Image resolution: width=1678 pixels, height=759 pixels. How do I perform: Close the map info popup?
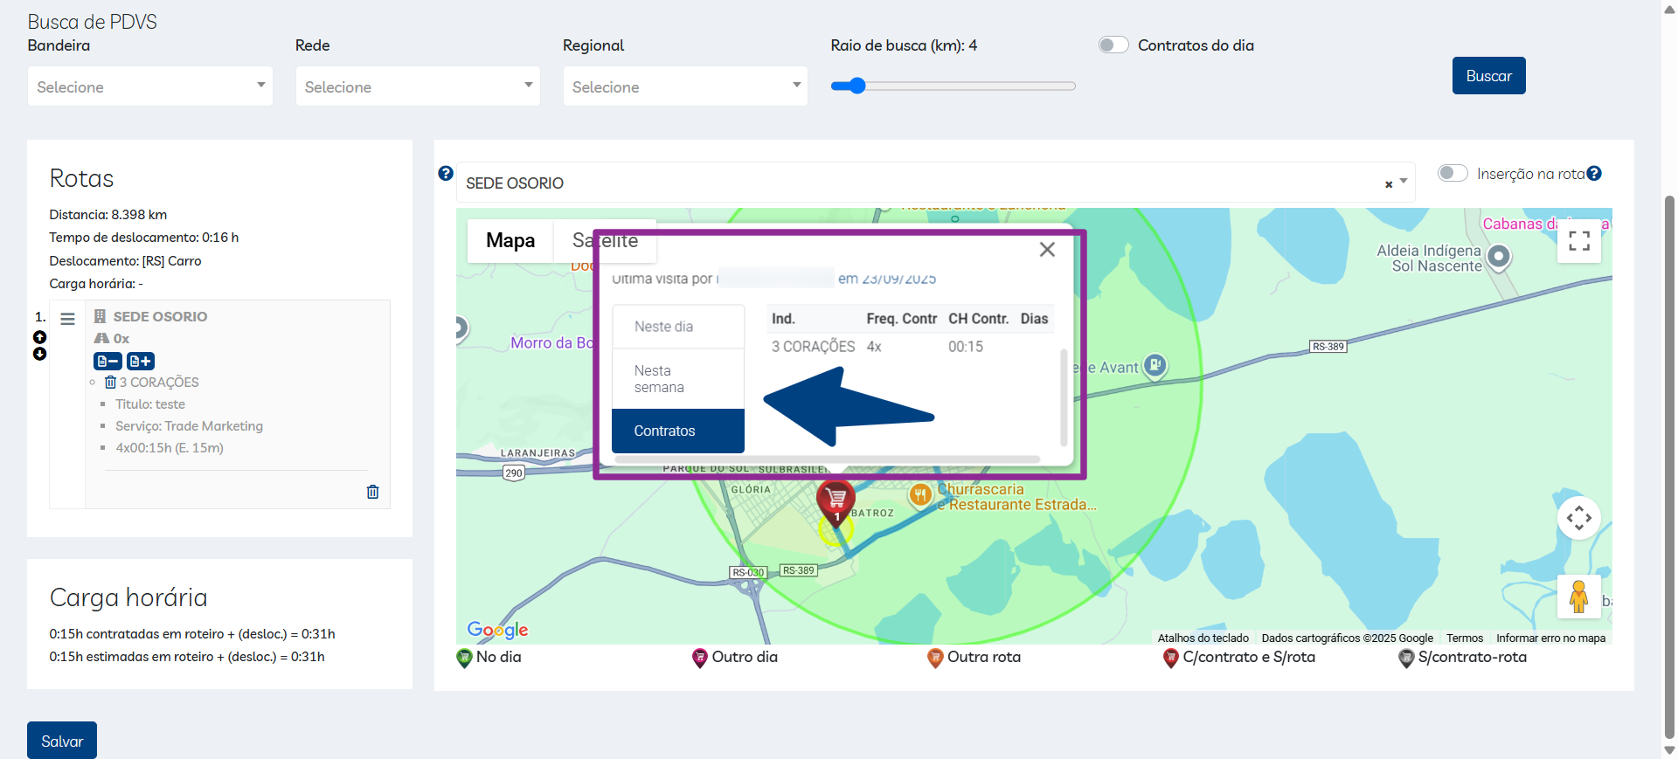(x=1047, y=250)
